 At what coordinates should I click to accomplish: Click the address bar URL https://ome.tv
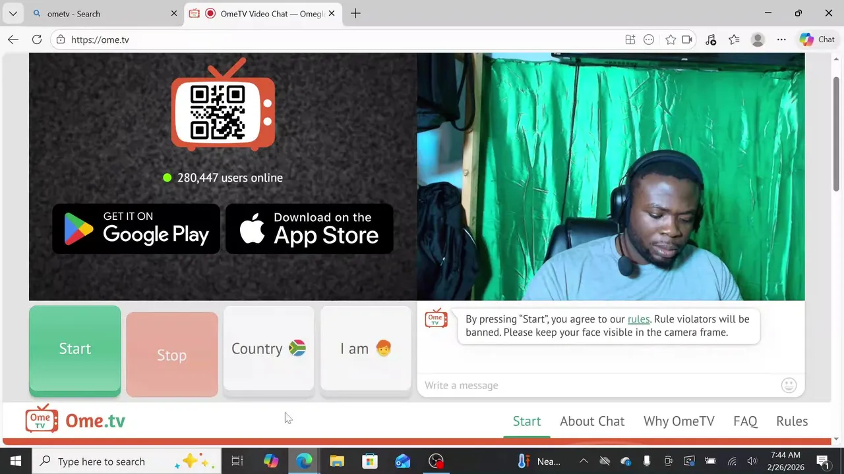100,39
